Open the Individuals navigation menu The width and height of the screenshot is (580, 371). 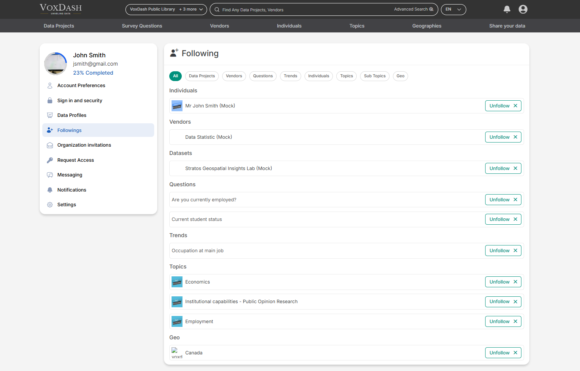pos(289,26)
